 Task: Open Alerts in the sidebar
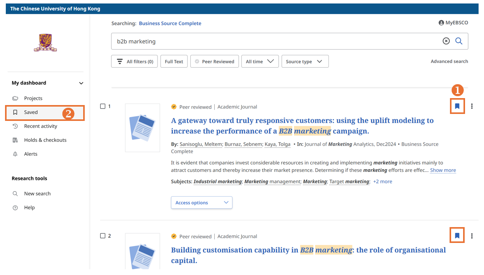click(31, 154)
